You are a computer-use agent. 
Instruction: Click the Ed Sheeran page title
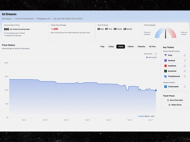(9, 14)
